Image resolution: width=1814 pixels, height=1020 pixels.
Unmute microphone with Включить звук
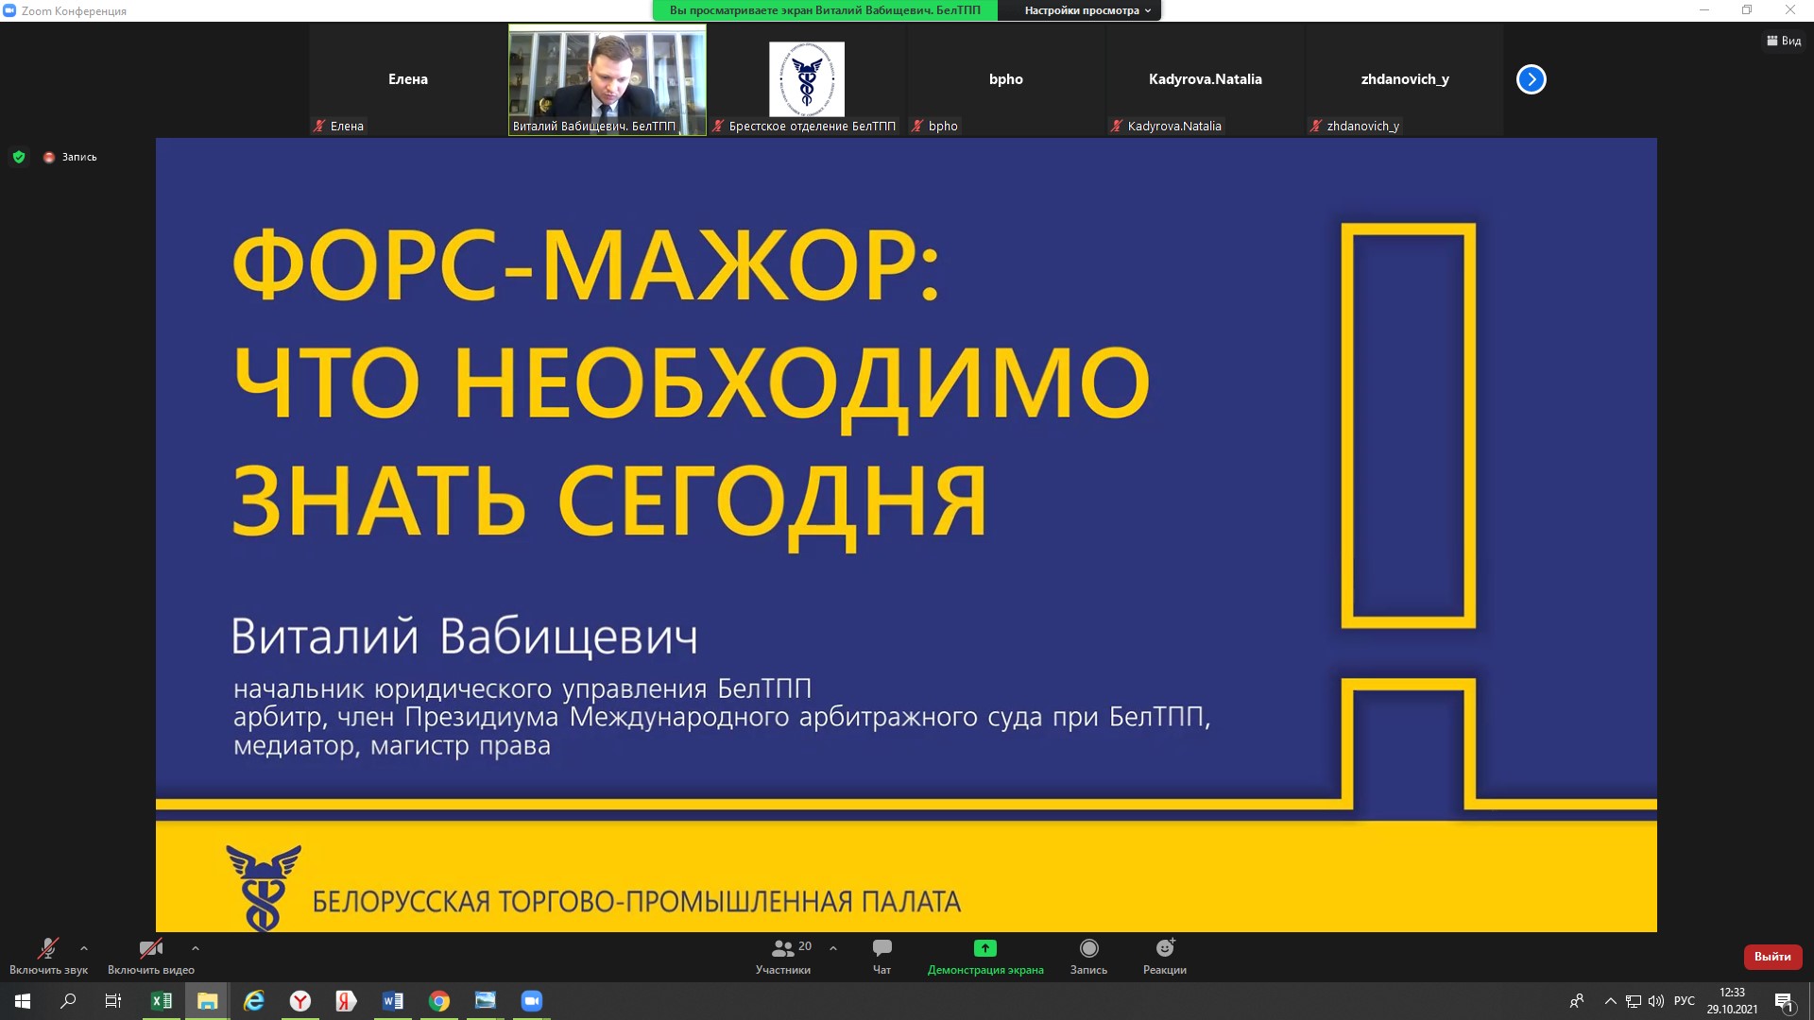pos(48,957)
